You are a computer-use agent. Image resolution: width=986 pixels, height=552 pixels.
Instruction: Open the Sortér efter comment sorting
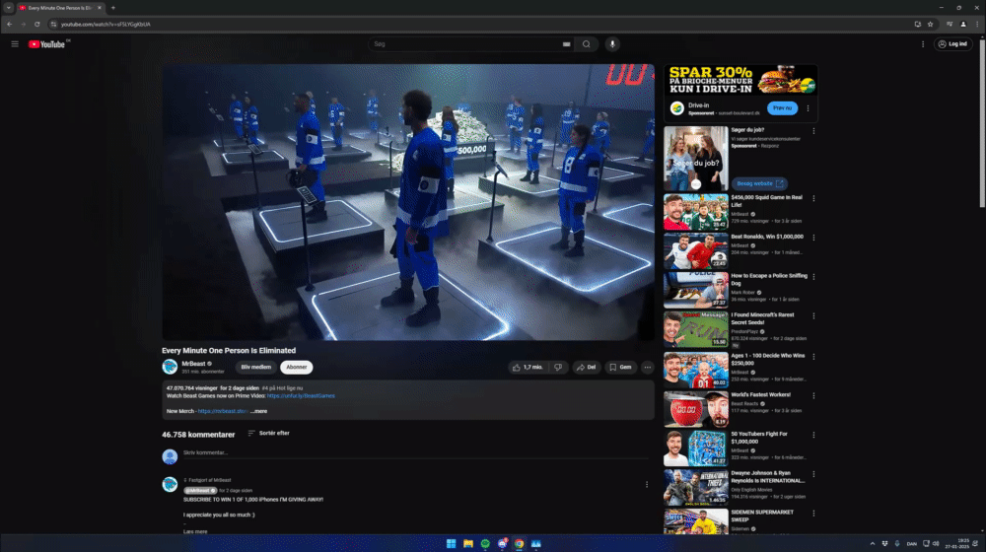[x=268, y=433]
